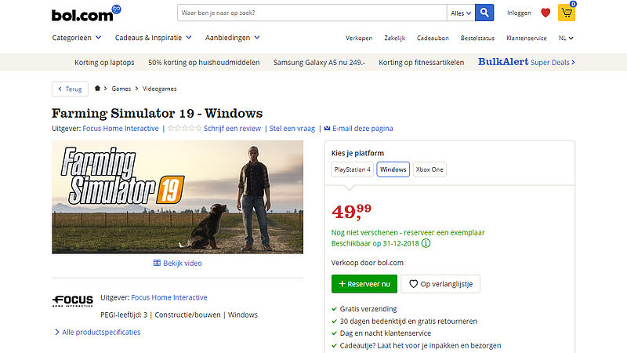Viewport: 627px width, 353px height.
Task: Open the red heart wishlist icon
Action: (x=545, y=13)
